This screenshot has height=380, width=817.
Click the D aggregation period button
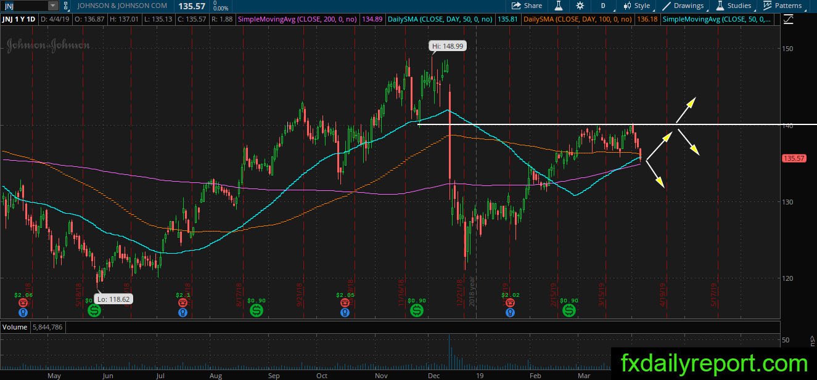point(603,6)
